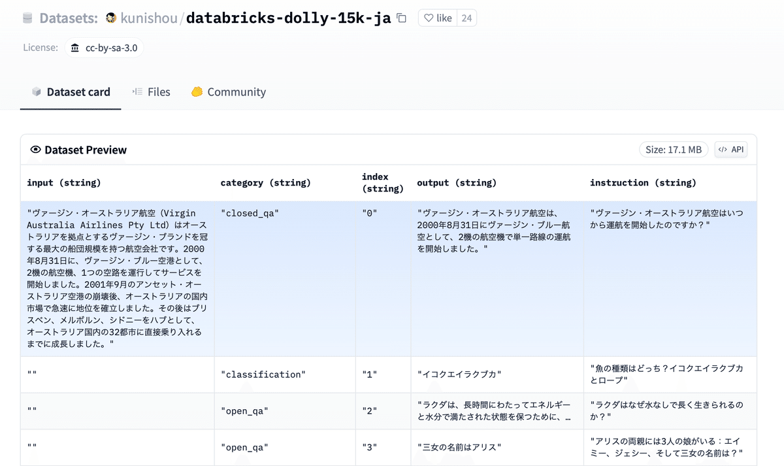Viewport: 784px width, 466px height.
Task: Click the eye icon beside Dataset Preview
Action: pos(37,150)
